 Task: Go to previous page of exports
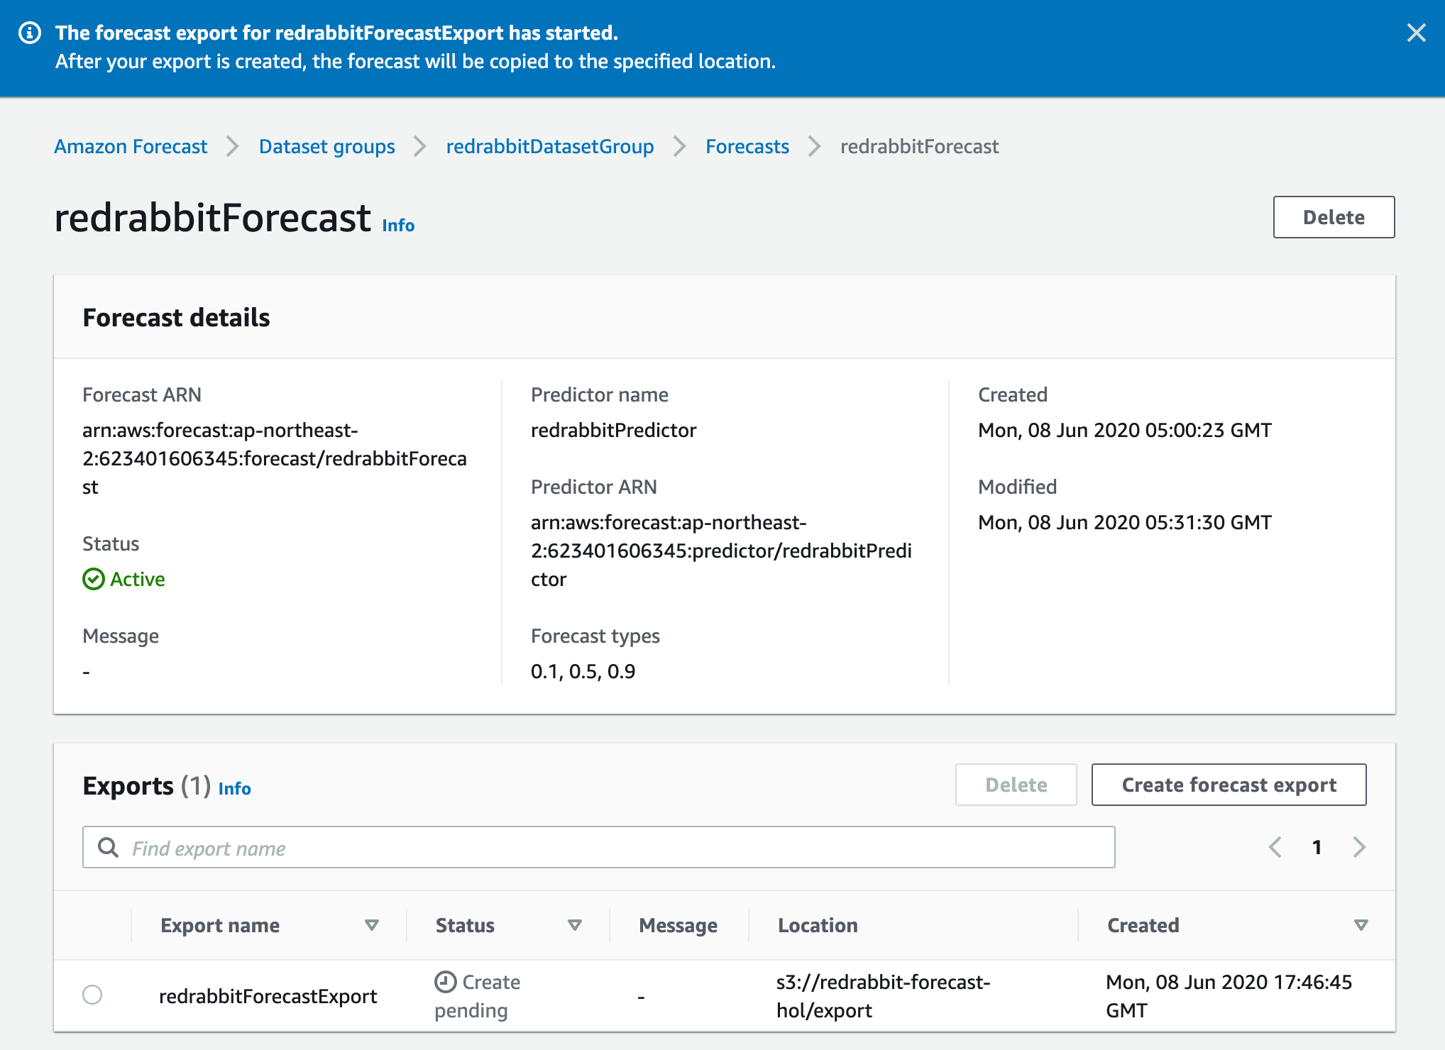coord(1275,847)
